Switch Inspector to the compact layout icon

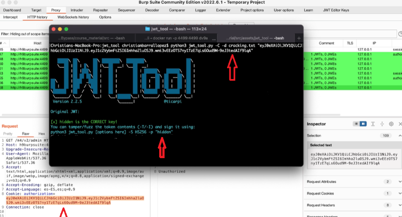(x=356, y=124)
